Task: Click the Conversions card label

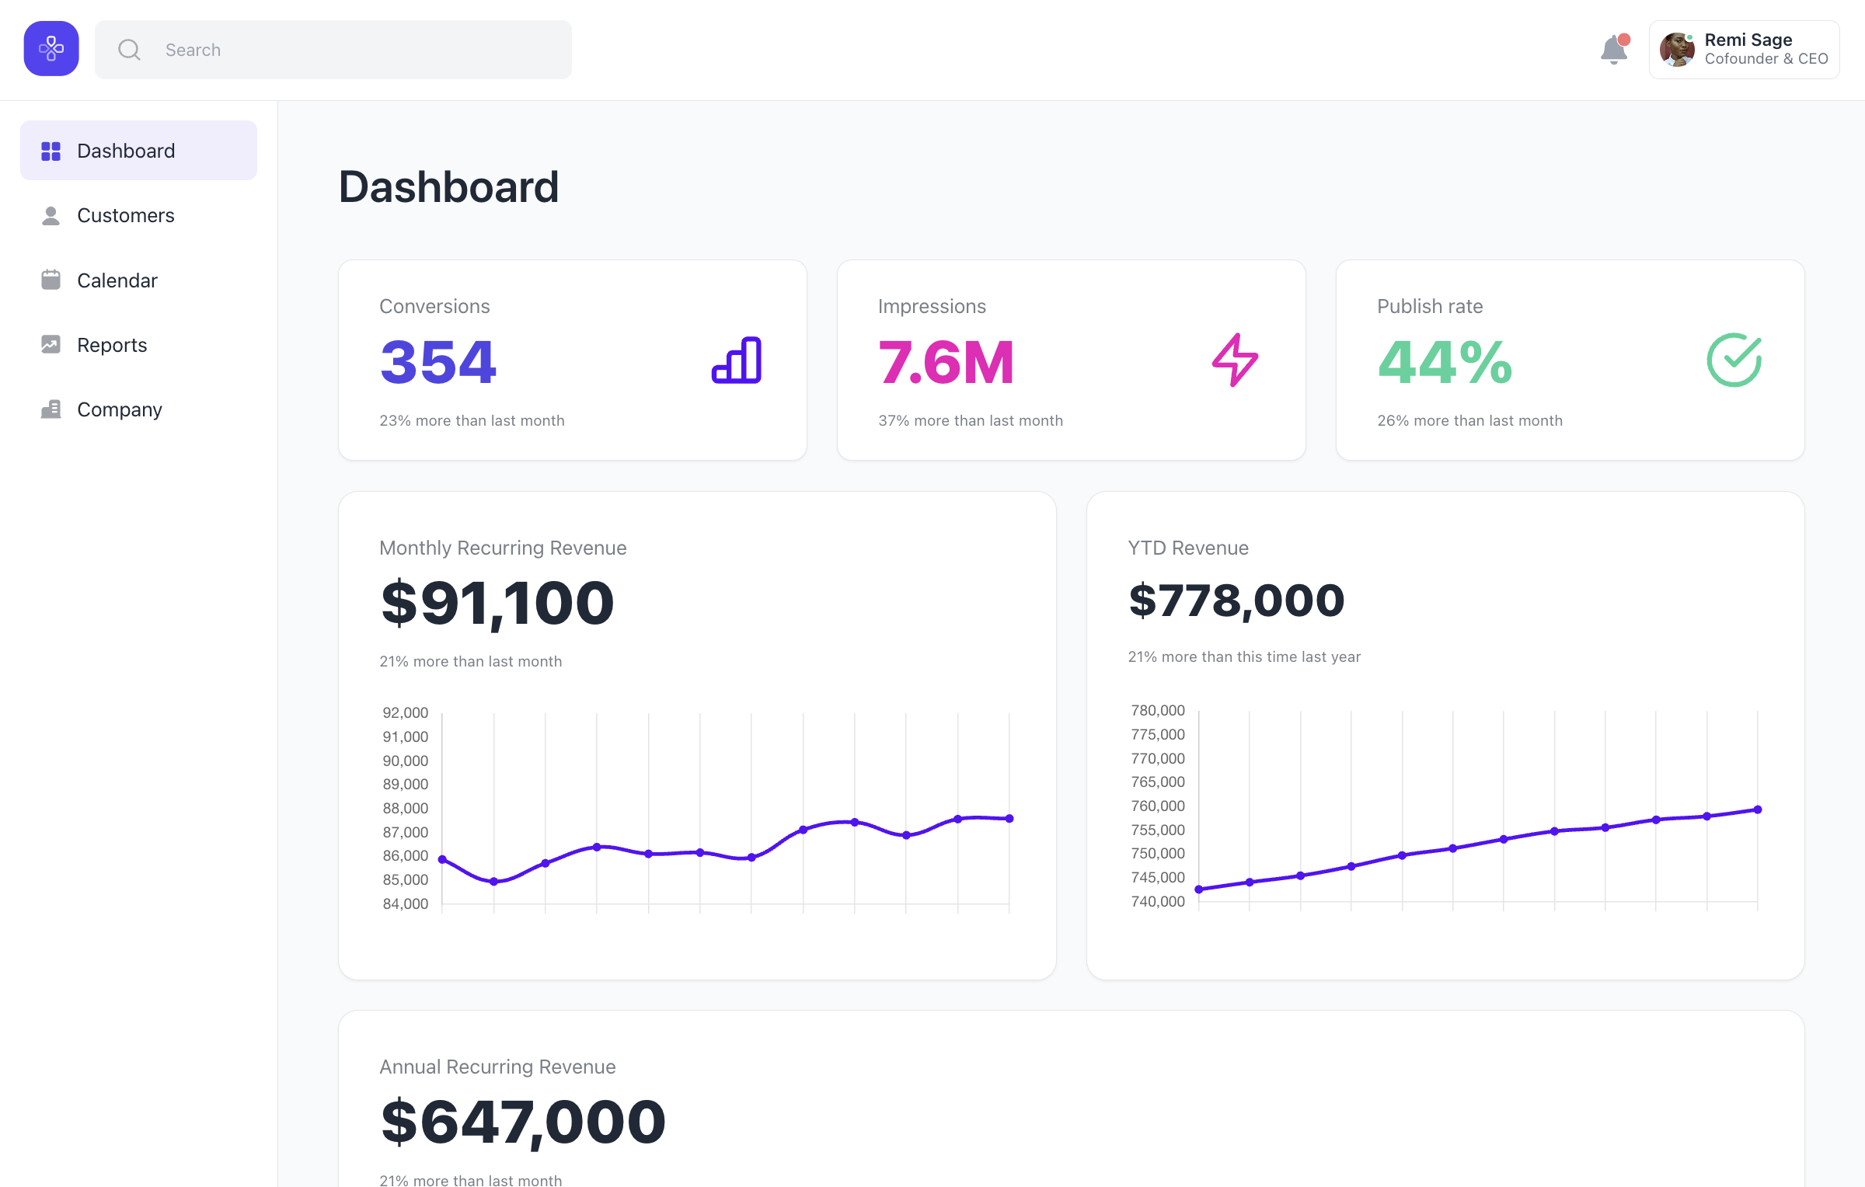Action: (434, 306)
